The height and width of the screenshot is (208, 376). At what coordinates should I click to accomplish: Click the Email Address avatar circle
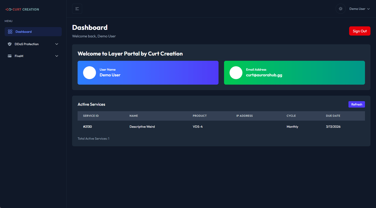(236, 73)
